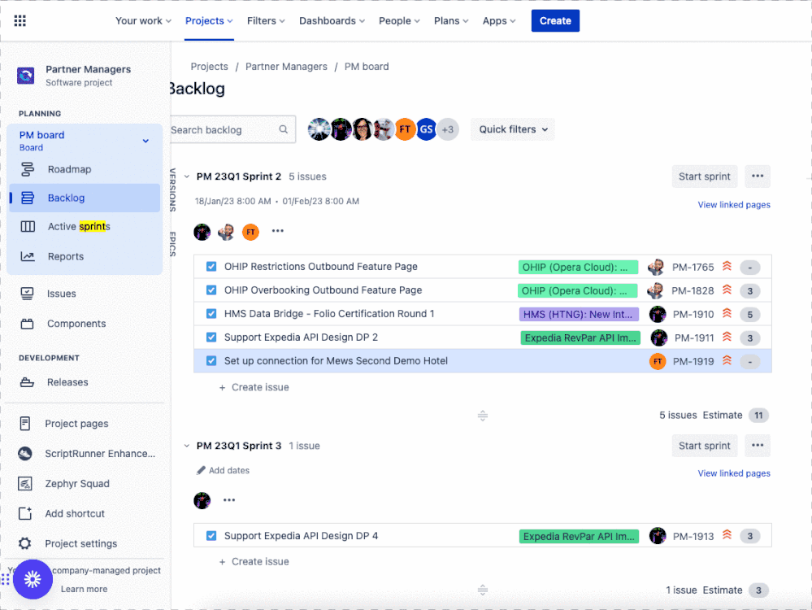The height and width of the screenshot is (610, 812).
Task: Toggle checkbox for Mews Second Demo Hotel issue
Action: click(211, 361)
